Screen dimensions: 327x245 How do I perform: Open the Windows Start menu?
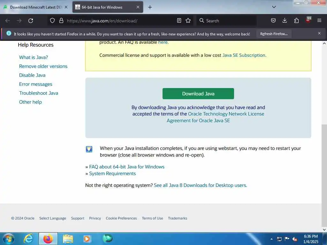pyautogui.click(x=9, y=239)
